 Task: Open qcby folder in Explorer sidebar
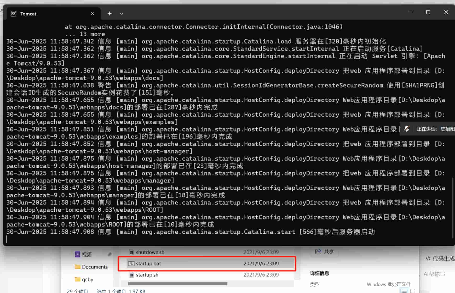(84, 279)
